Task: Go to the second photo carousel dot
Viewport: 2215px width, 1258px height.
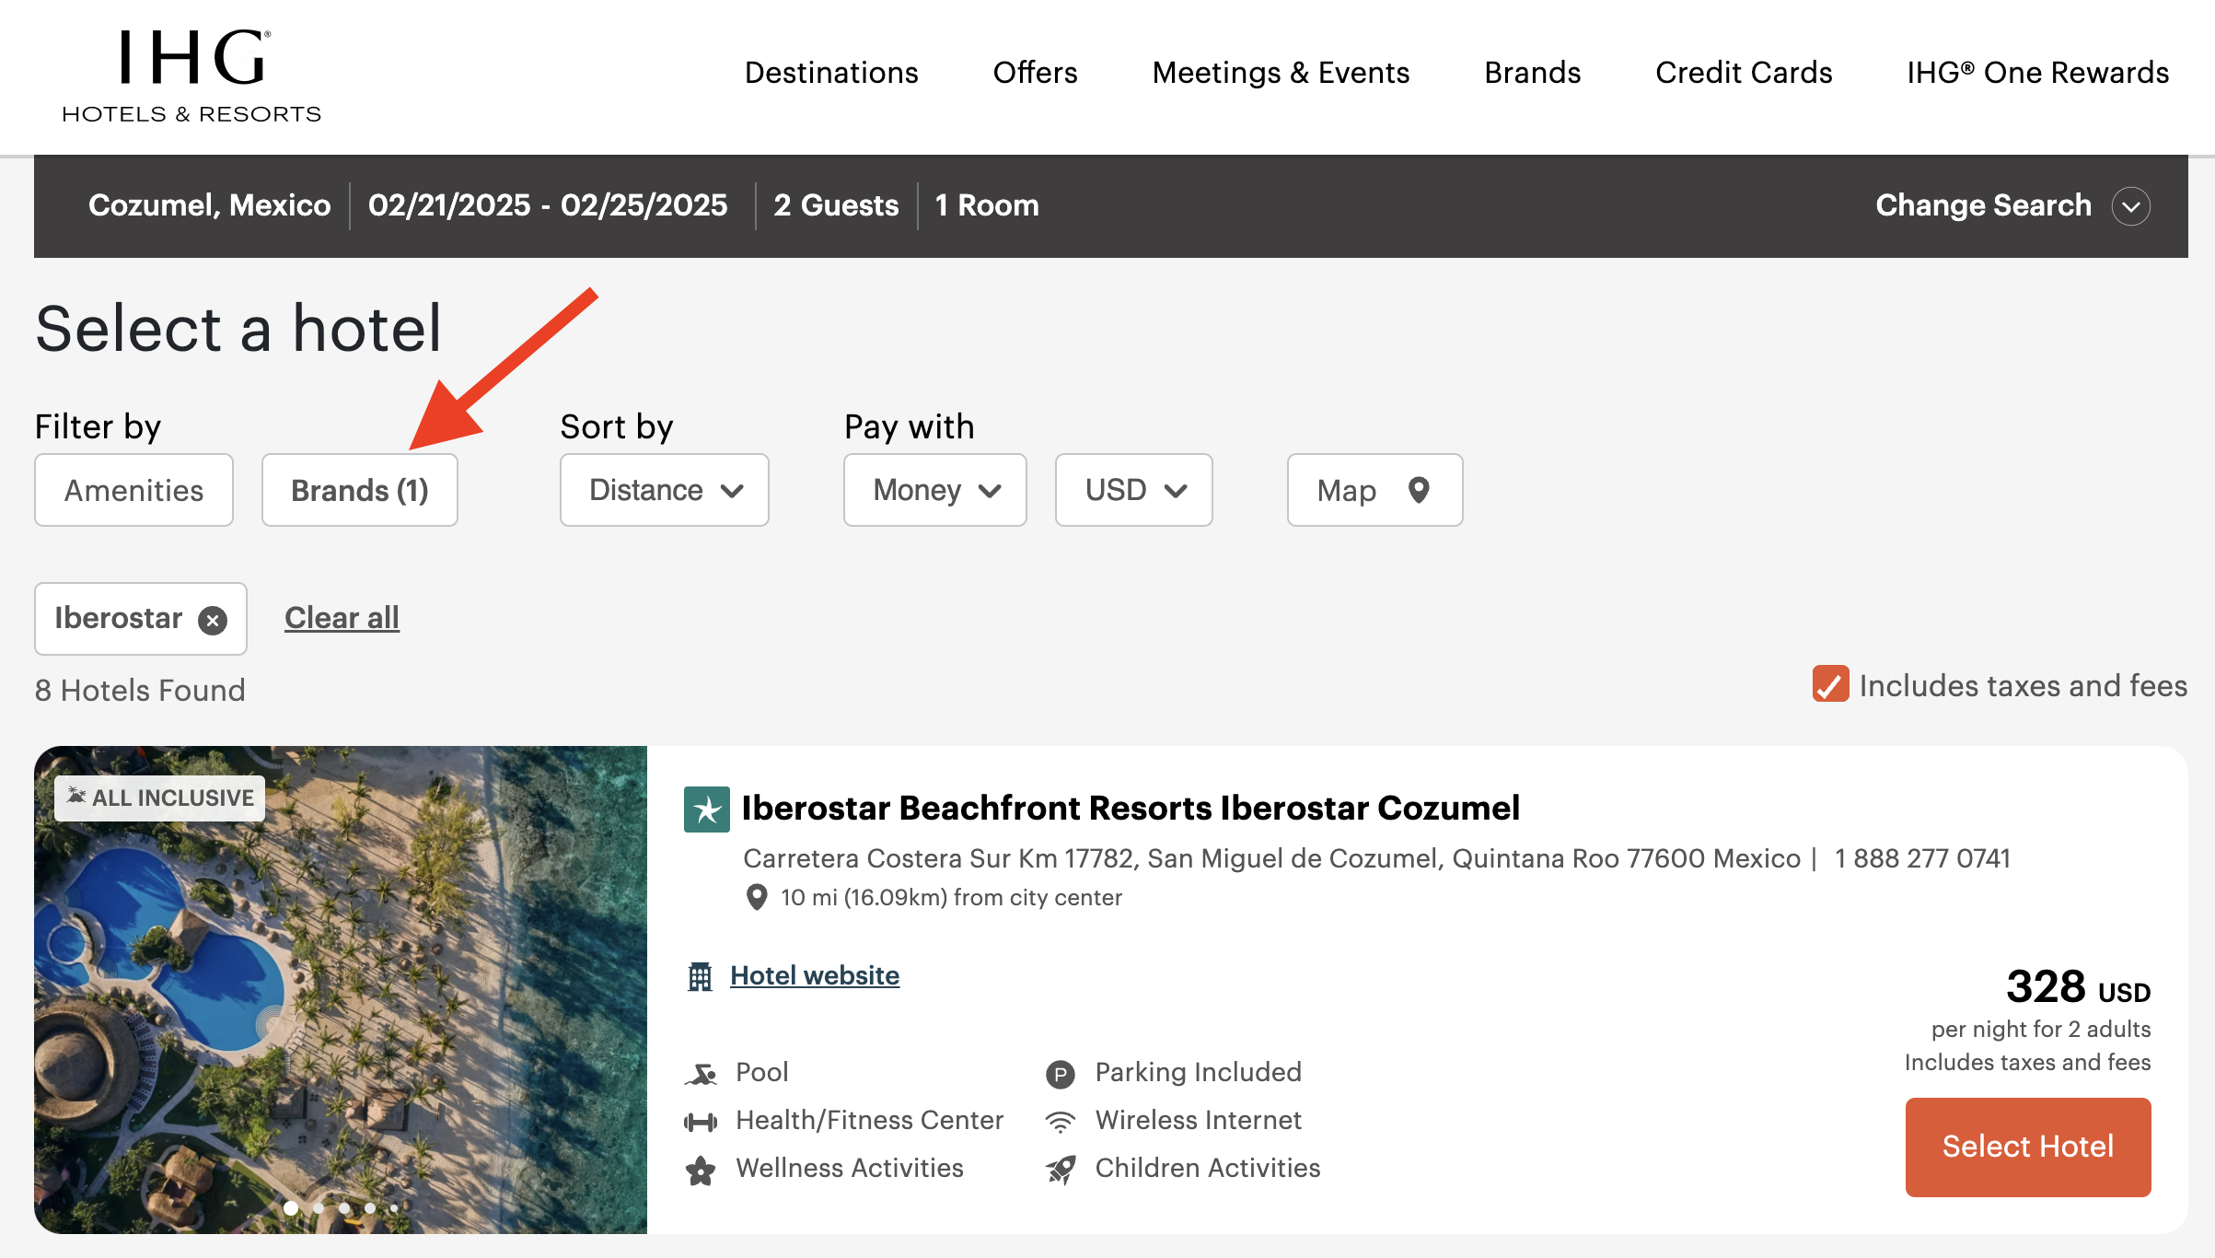Action: 319,1207
